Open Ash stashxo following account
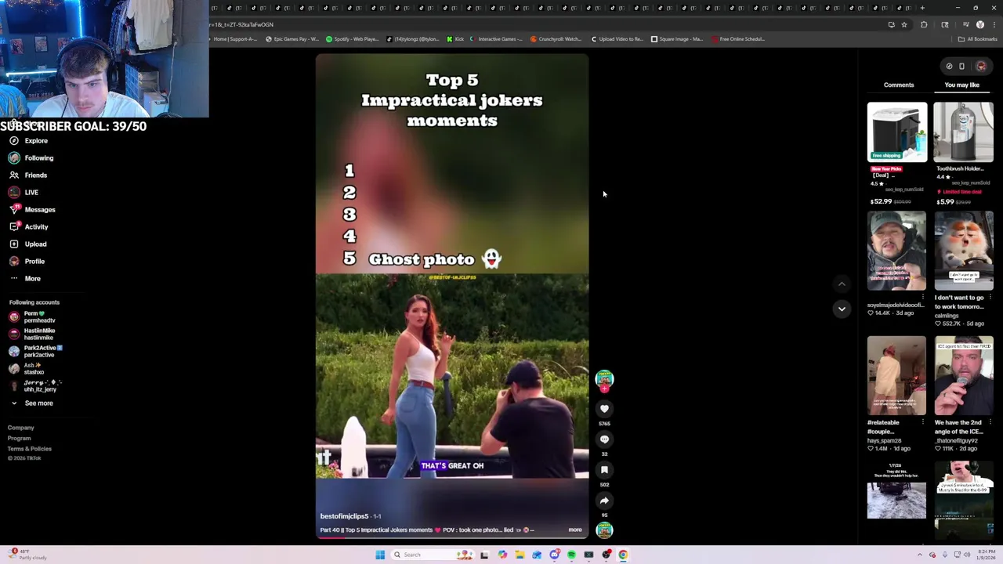The width and height of the screenshot is (1003, 564). (27, 369)
